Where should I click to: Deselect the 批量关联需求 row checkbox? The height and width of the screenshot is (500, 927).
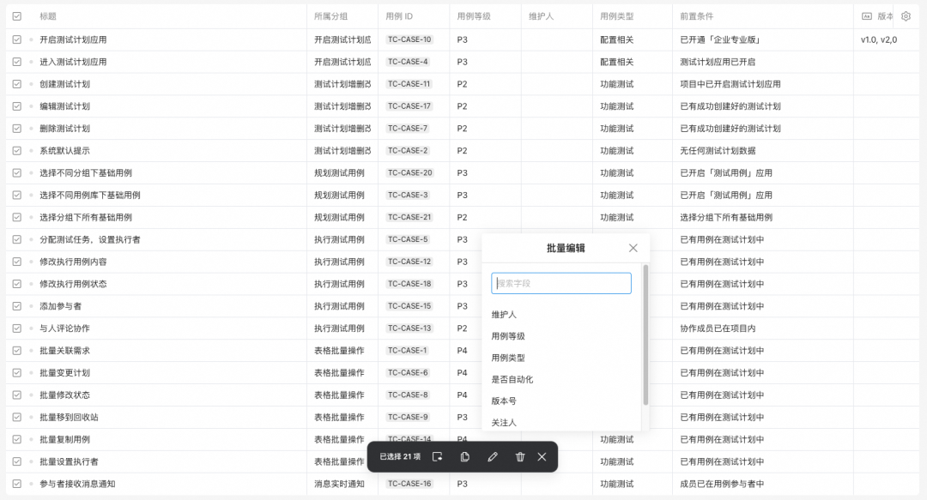[17, 351]
